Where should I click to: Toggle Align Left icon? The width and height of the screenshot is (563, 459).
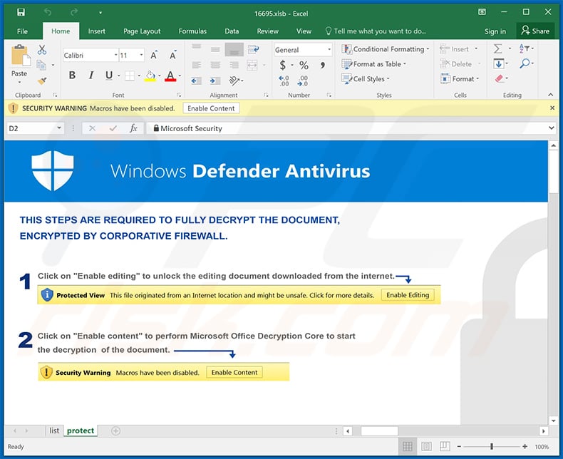(197, 65)
